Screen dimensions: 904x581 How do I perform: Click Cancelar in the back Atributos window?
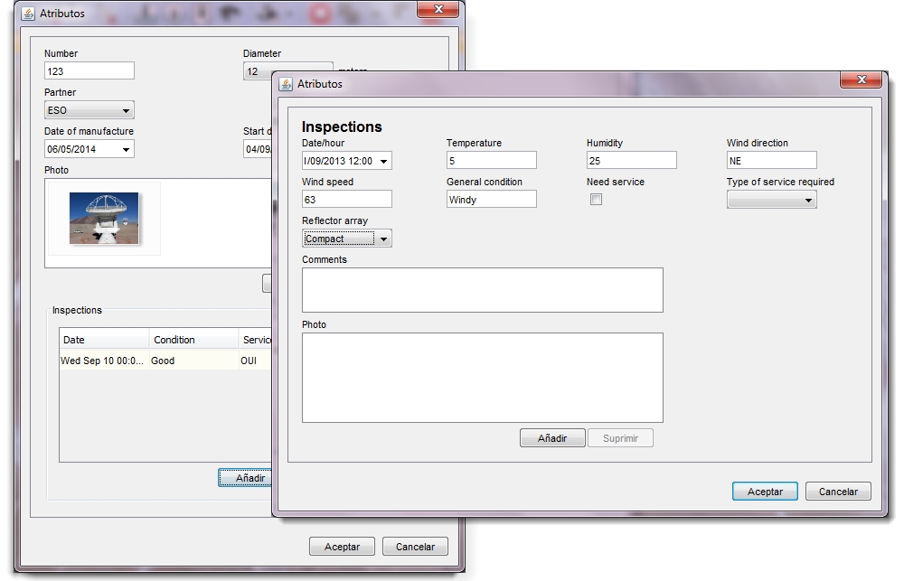pyautogui.click(x=415, y=547)
